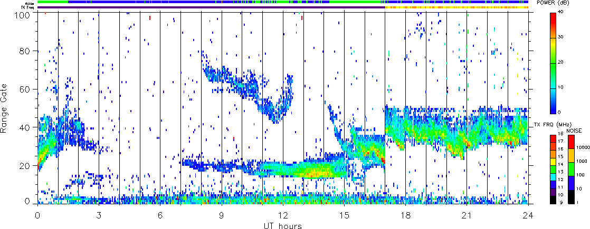
Task: Click the 10 label on POWER colorbar
Action: [560, 88]
